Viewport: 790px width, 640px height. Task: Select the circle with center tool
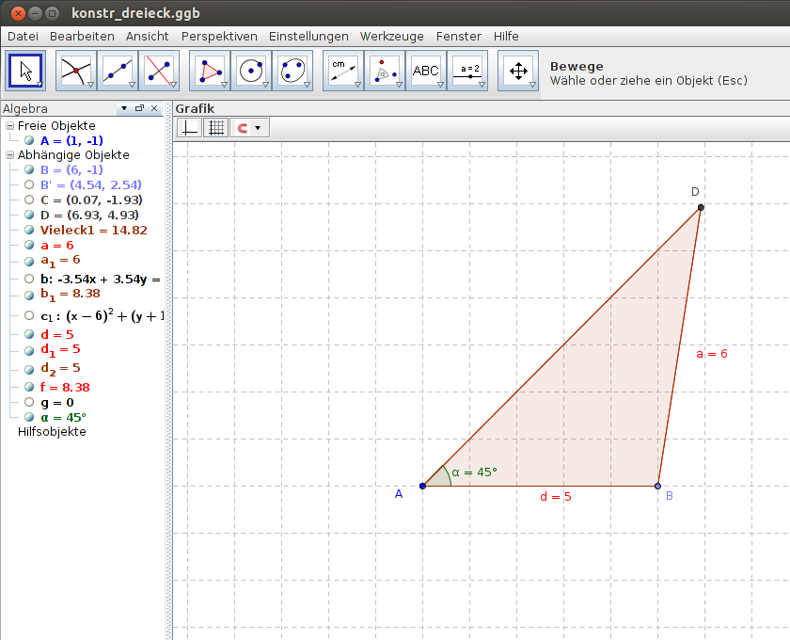tap(251, 71)
